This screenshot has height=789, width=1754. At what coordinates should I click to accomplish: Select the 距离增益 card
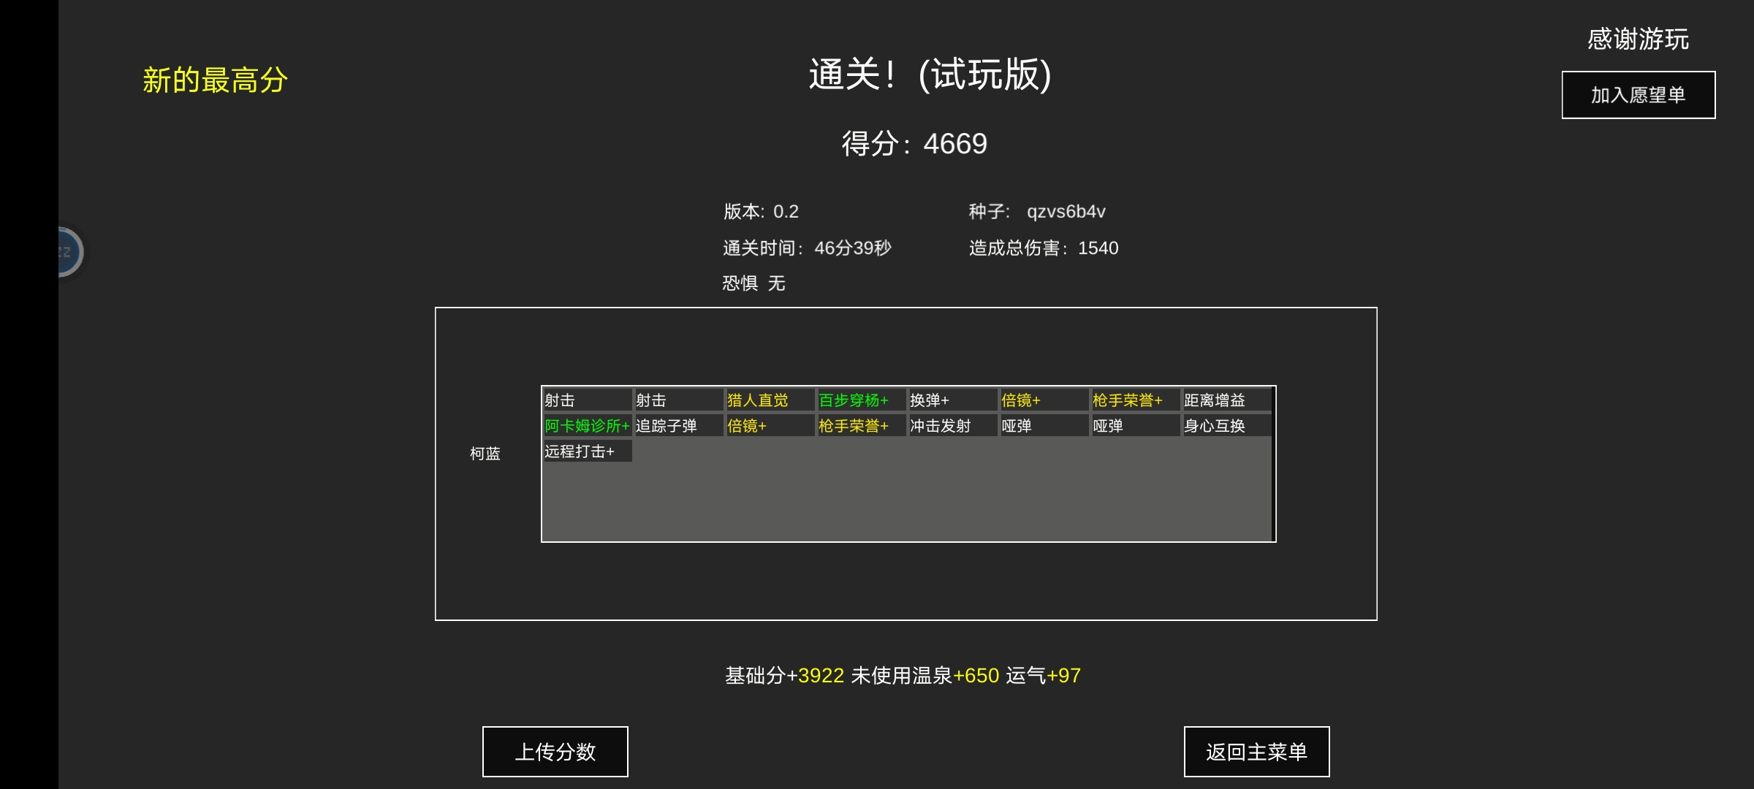point(1226,400)
